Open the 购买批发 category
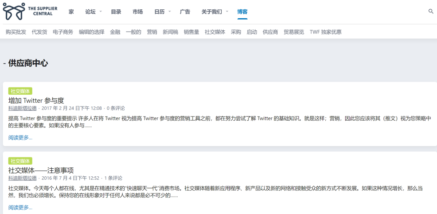 coord(16,32)
